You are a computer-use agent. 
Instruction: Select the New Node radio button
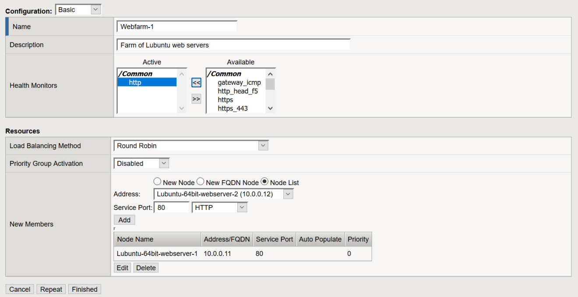[157, 182]
